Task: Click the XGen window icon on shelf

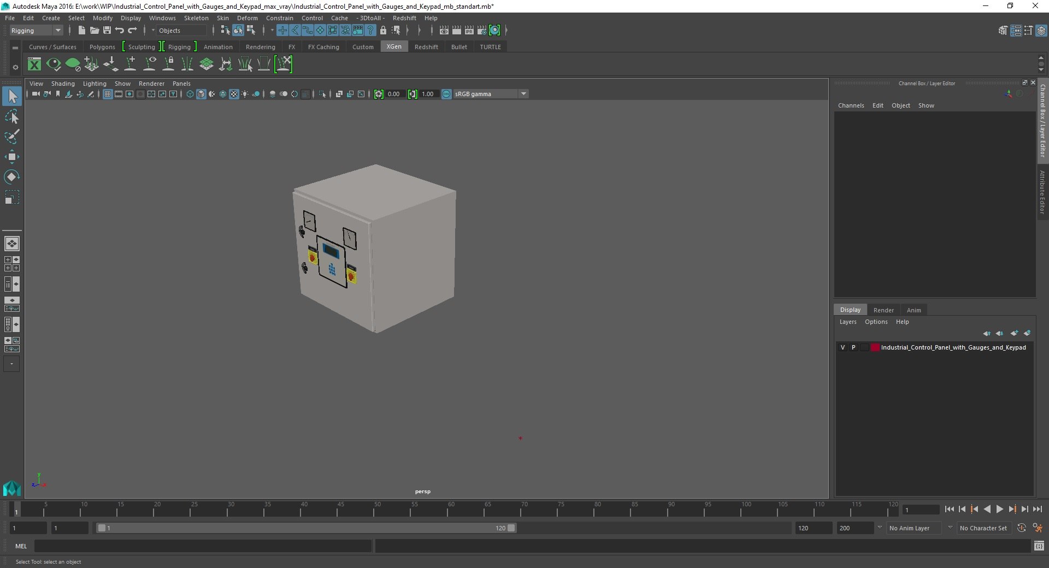Action: point(34,64)
